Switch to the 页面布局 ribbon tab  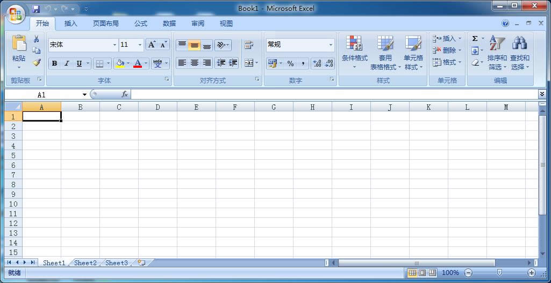click(105, 24)
